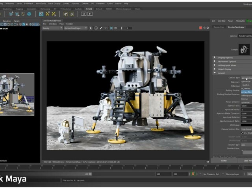Click the Arnold shelf play render icon
The width and height of the screenshot is (252, 189).
(90, 14)
